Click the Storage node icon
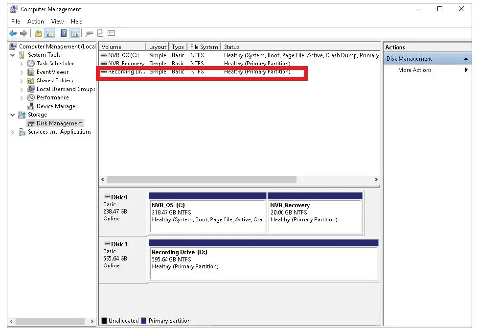Screen dimensions: 479x332 click(x=22, y=115)
